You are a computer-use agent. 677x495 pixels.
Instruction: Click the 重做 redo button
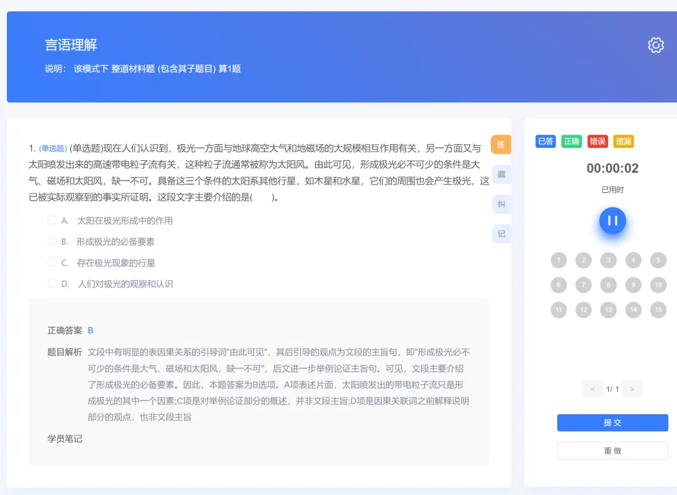pyautogui.click(x=612, y=451)
